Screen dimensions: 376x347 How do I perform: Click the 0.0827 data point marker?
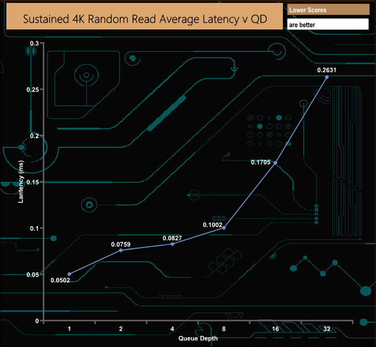[x=172, y=244]
